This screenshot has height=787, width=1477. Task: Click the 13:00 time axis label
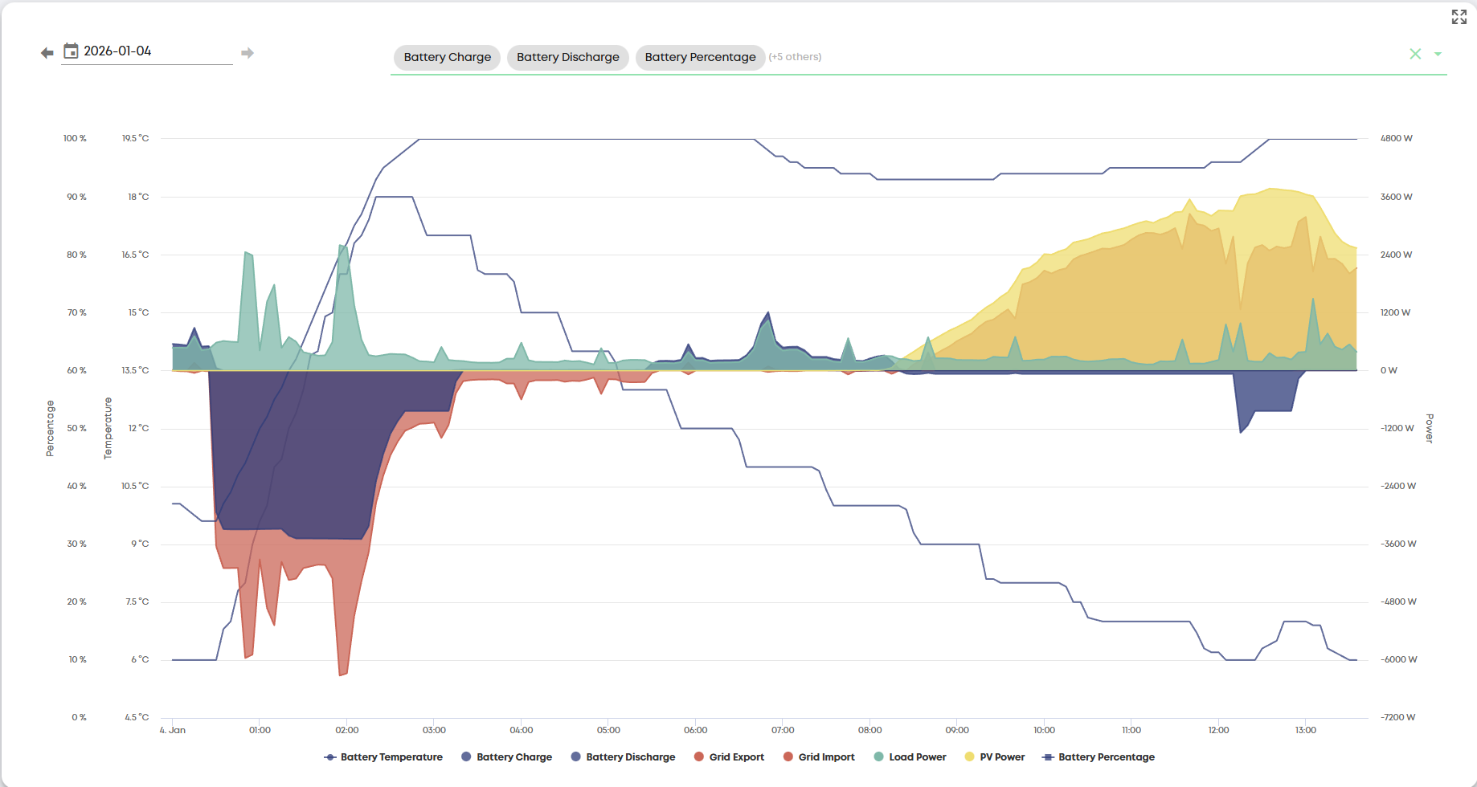1306,730
